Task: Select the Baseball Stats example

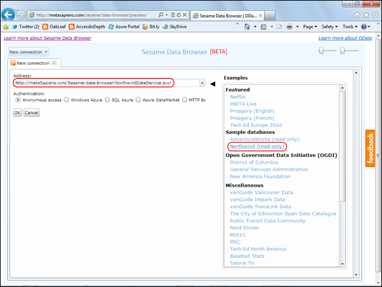Action: click(x=247, y=256)
